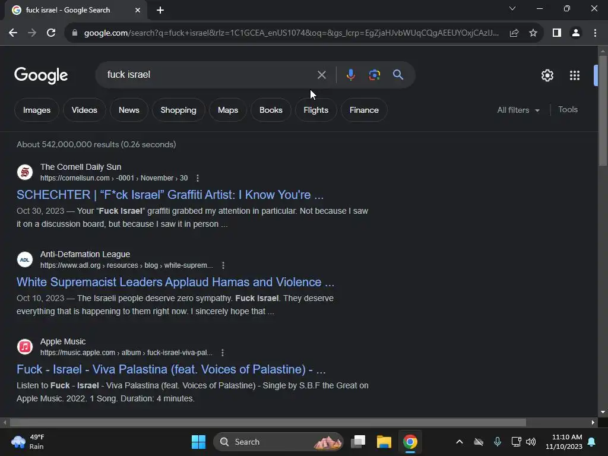This screenshot has height=456, width=608.
Task: Close the Google Search tab
Action: (x=138, y=10)
